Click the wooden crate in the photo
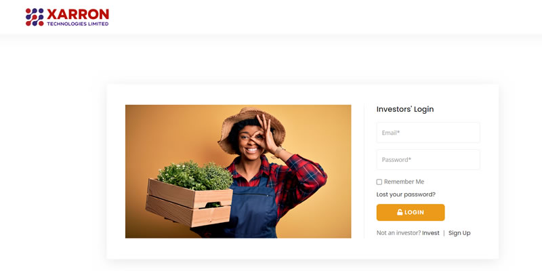542x271 pixels. tap(189, 202)
